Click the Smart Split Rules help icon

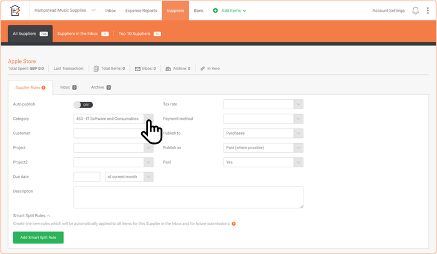233,223
